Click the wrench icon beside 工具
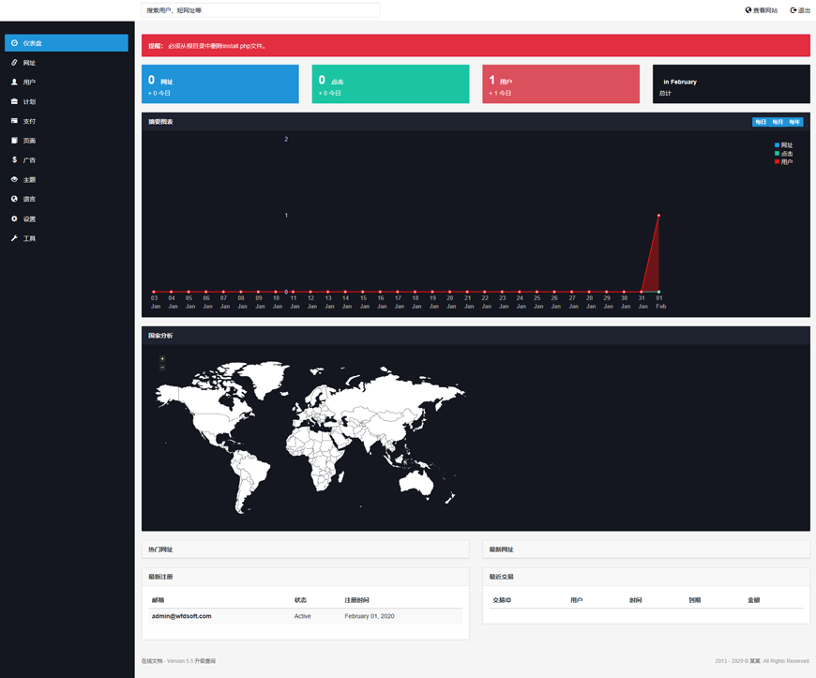 pos(14,238)
